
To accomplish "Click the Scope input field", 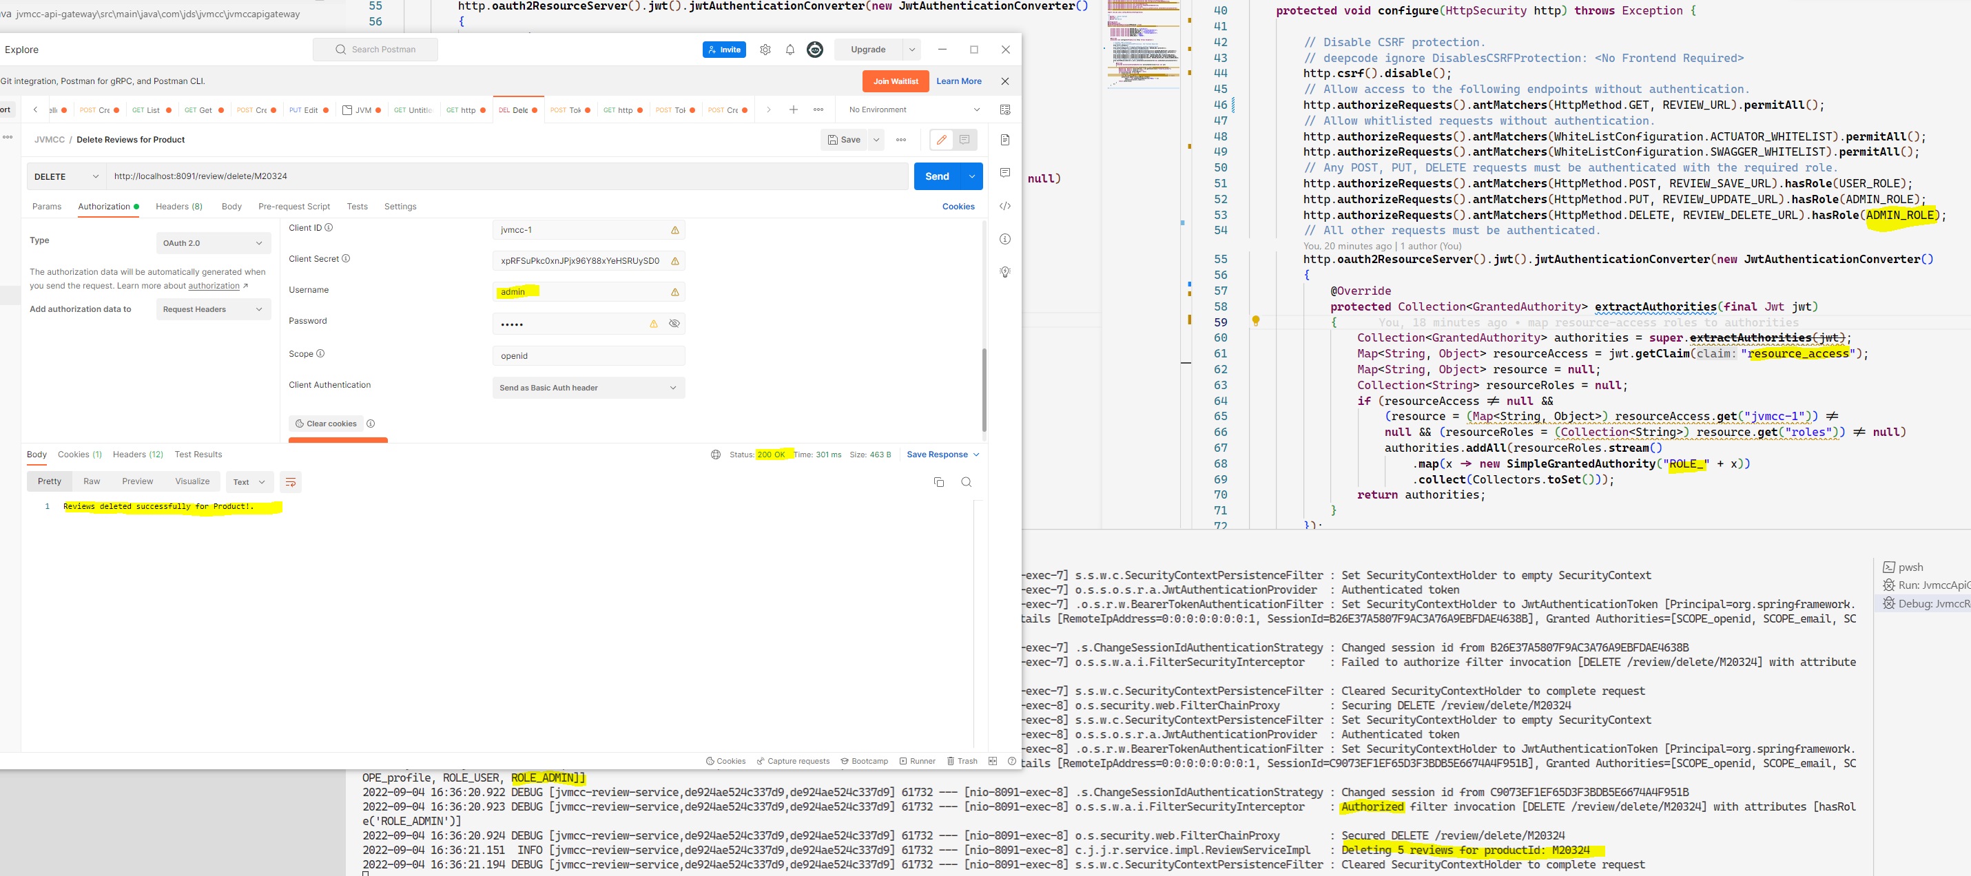I will (x=588, y=356).
